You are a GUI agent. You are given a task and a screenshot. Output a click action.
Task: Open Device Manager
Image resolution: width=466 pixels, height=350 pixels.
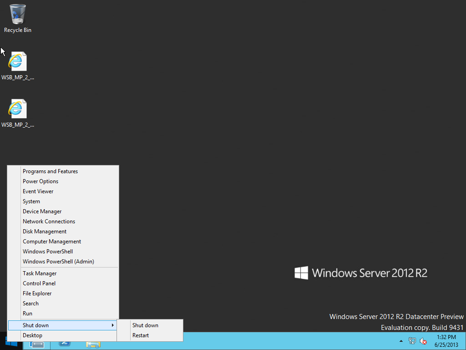pyautogui.click(x=63, y=211)
